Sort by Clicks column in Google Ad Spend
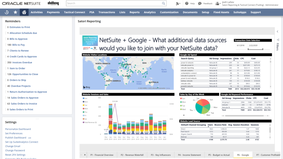Viewport: 283px width, 159px height. coord(236,59)
